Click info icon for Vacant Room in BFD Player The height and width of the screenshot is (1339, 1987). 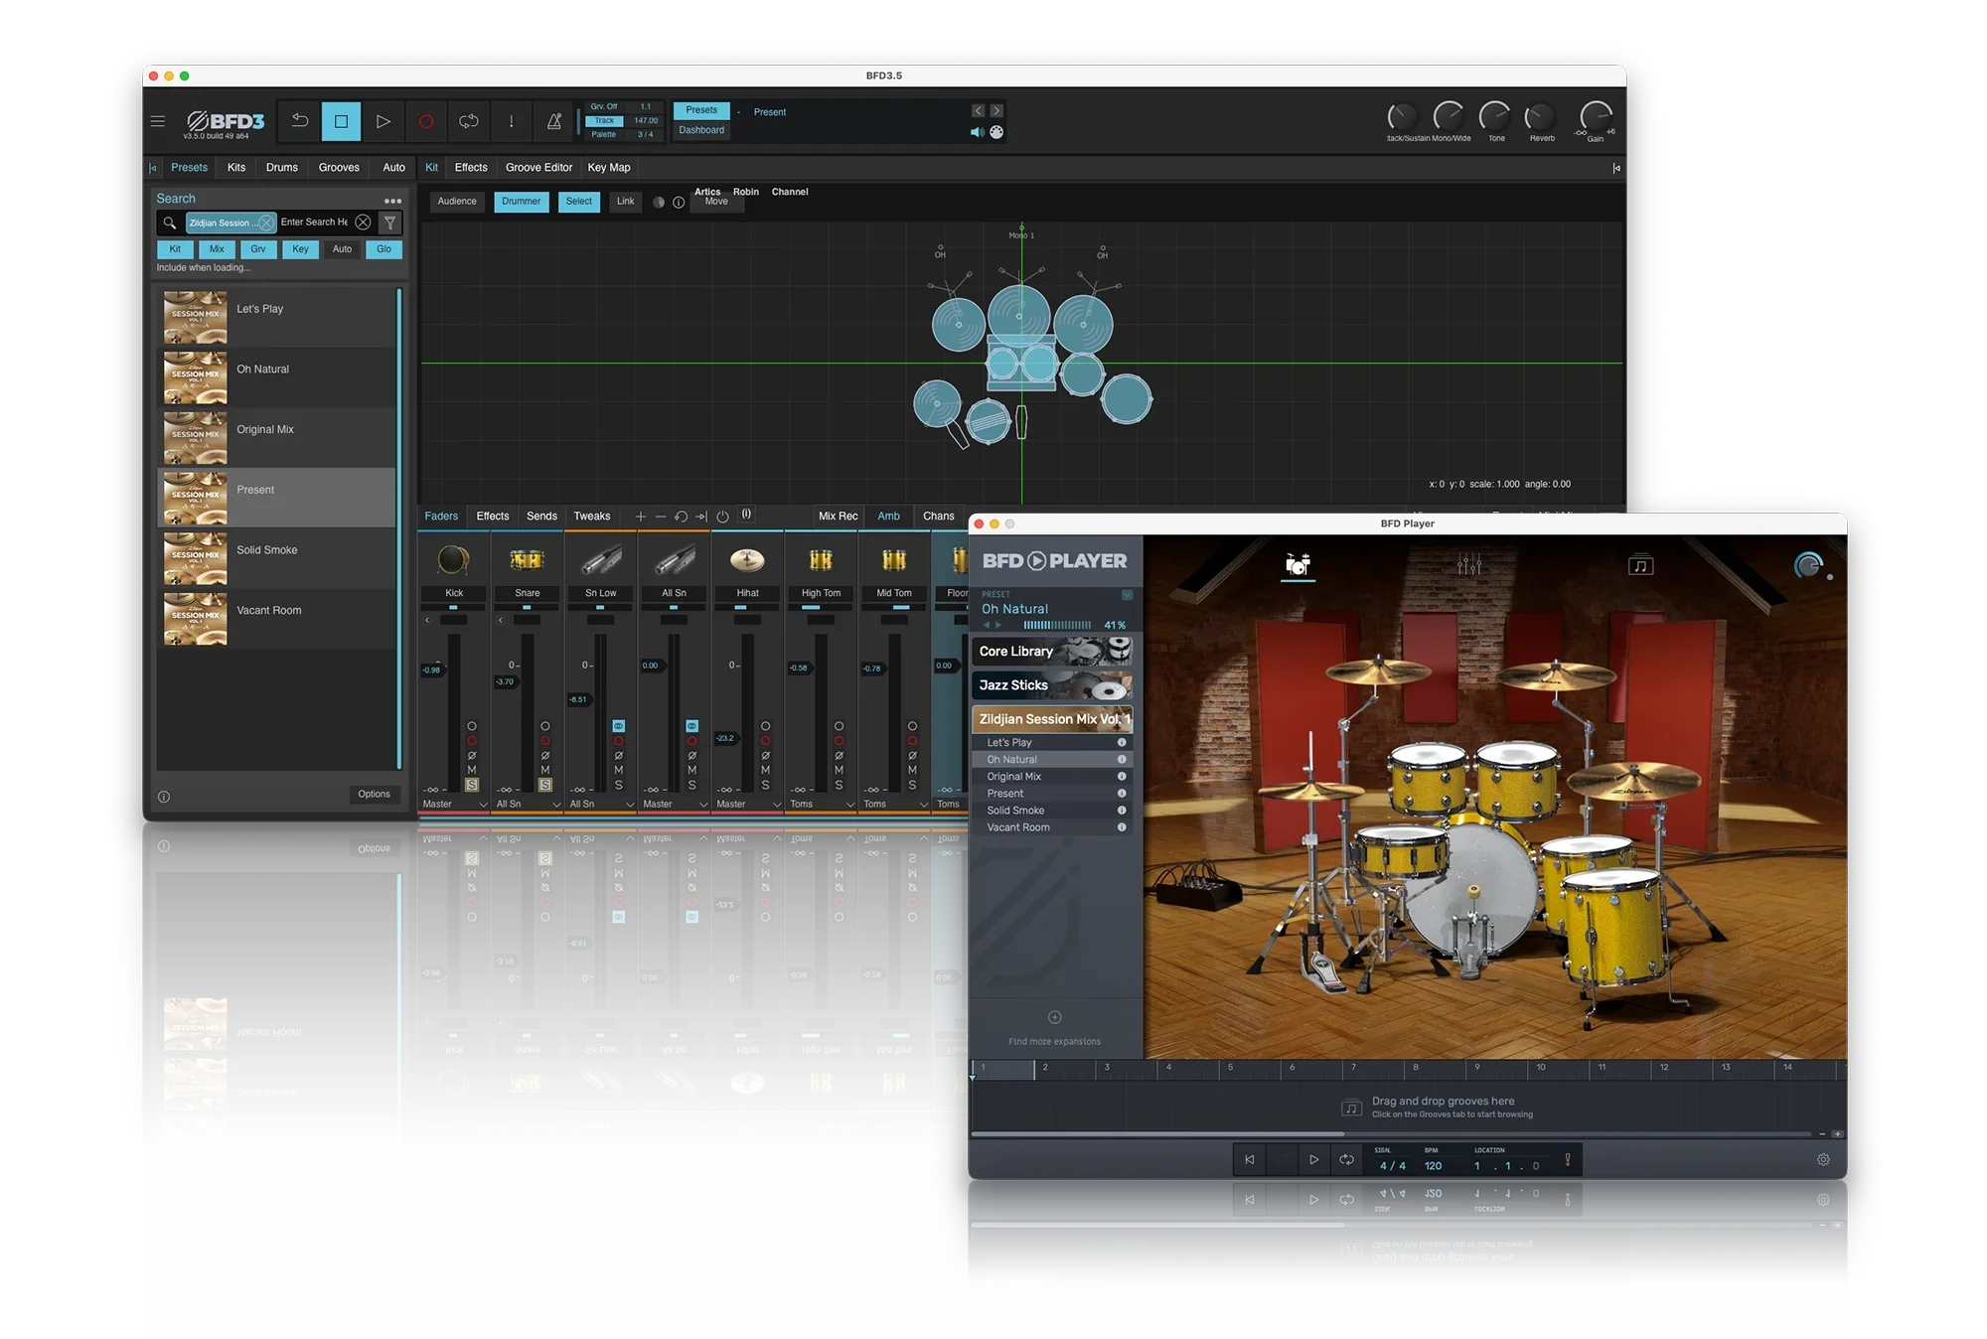(1122, 827)
